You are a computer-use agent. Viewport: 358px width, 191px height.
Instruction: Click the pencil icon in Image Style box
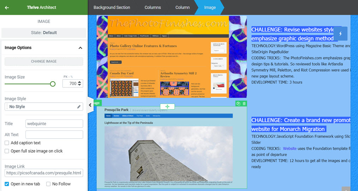(79, 107)
